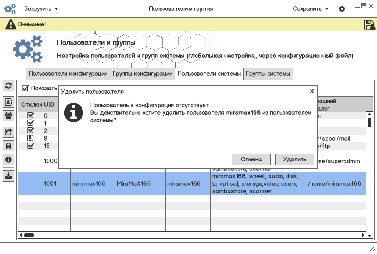Expand the 'Сохранить' dropdown menu
377x254 pixels.
coord(311,9)
